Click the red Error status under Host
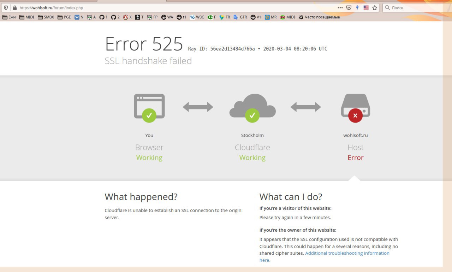 point(356,158)
